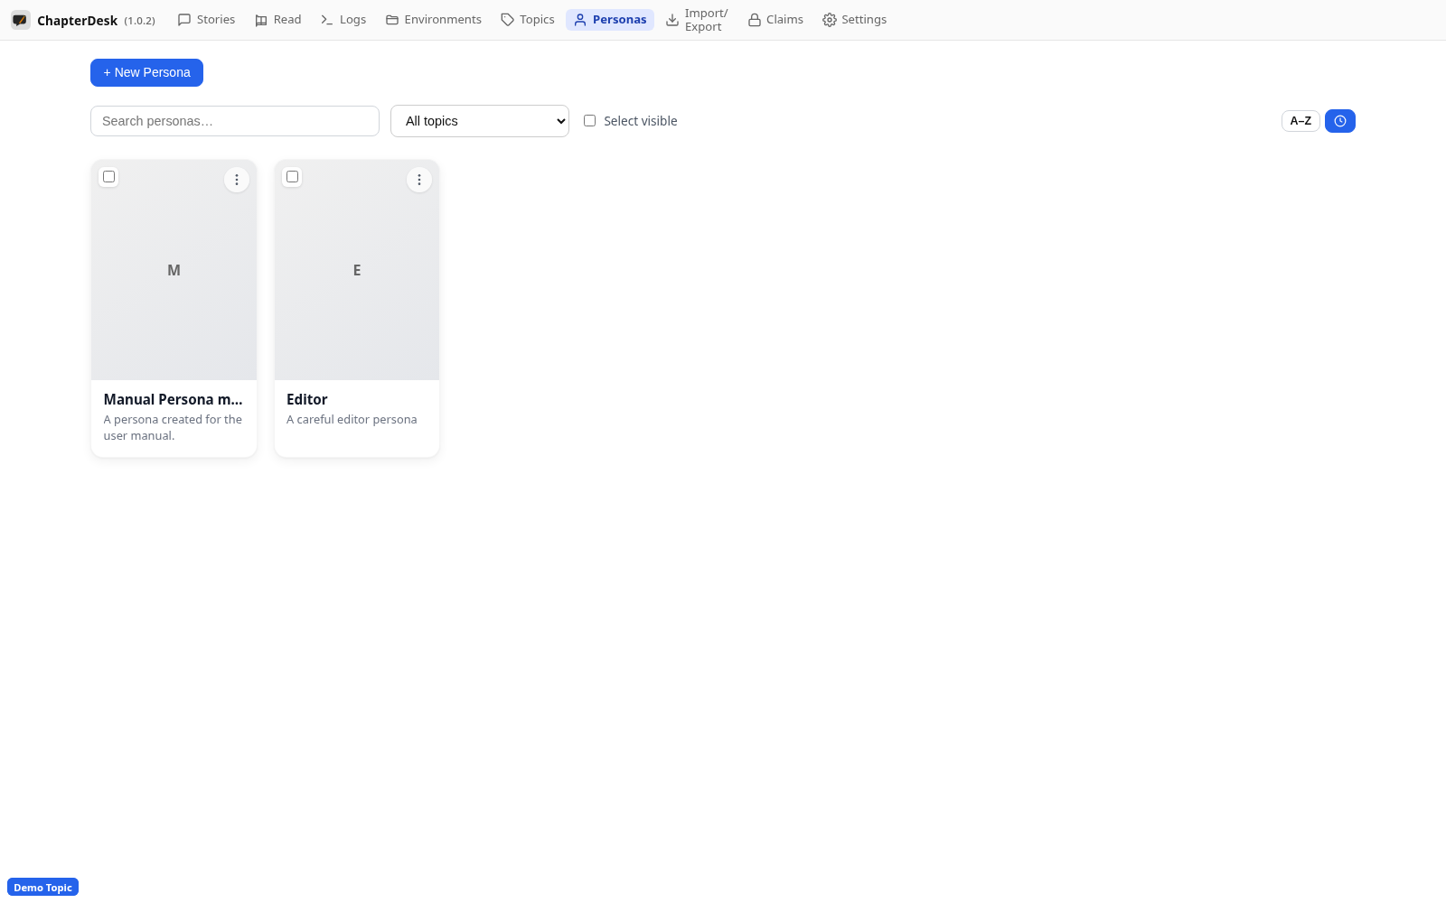The width and height of the screenshot is (1446, 903).
Task: Open the Environments tab
Action: [x=434, y=20]
